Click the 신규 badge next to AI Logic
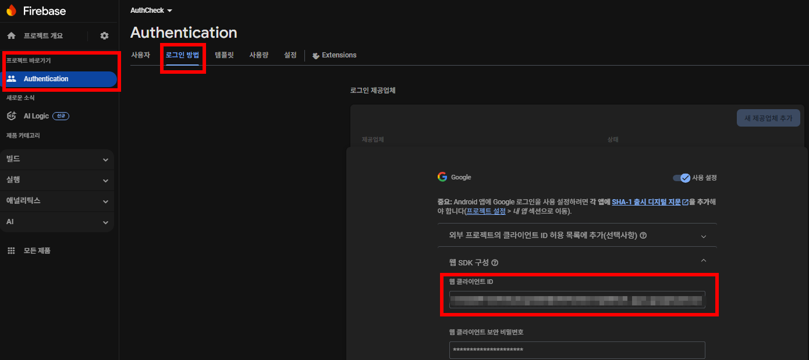Viewport: 809px width, 360px height. [x=61, y=116]
